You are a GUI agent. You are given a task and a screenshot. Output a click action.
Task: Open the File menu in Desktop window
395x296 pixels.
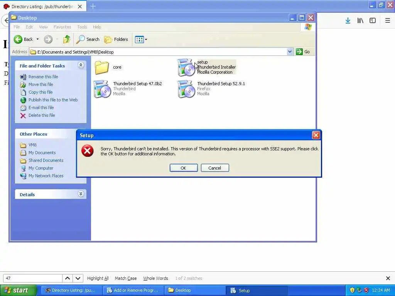(17, 27)
